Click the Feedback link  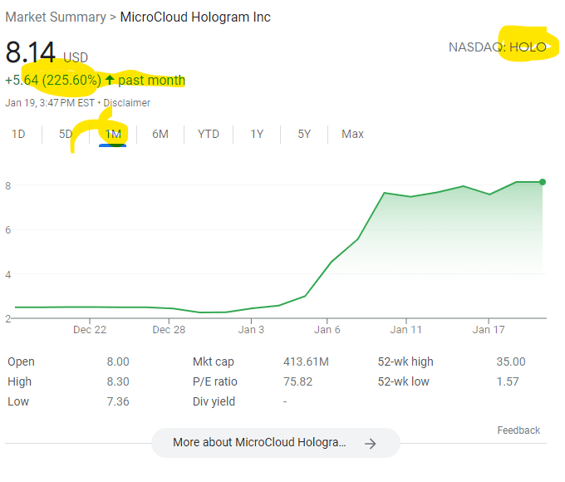pos(518,430)
